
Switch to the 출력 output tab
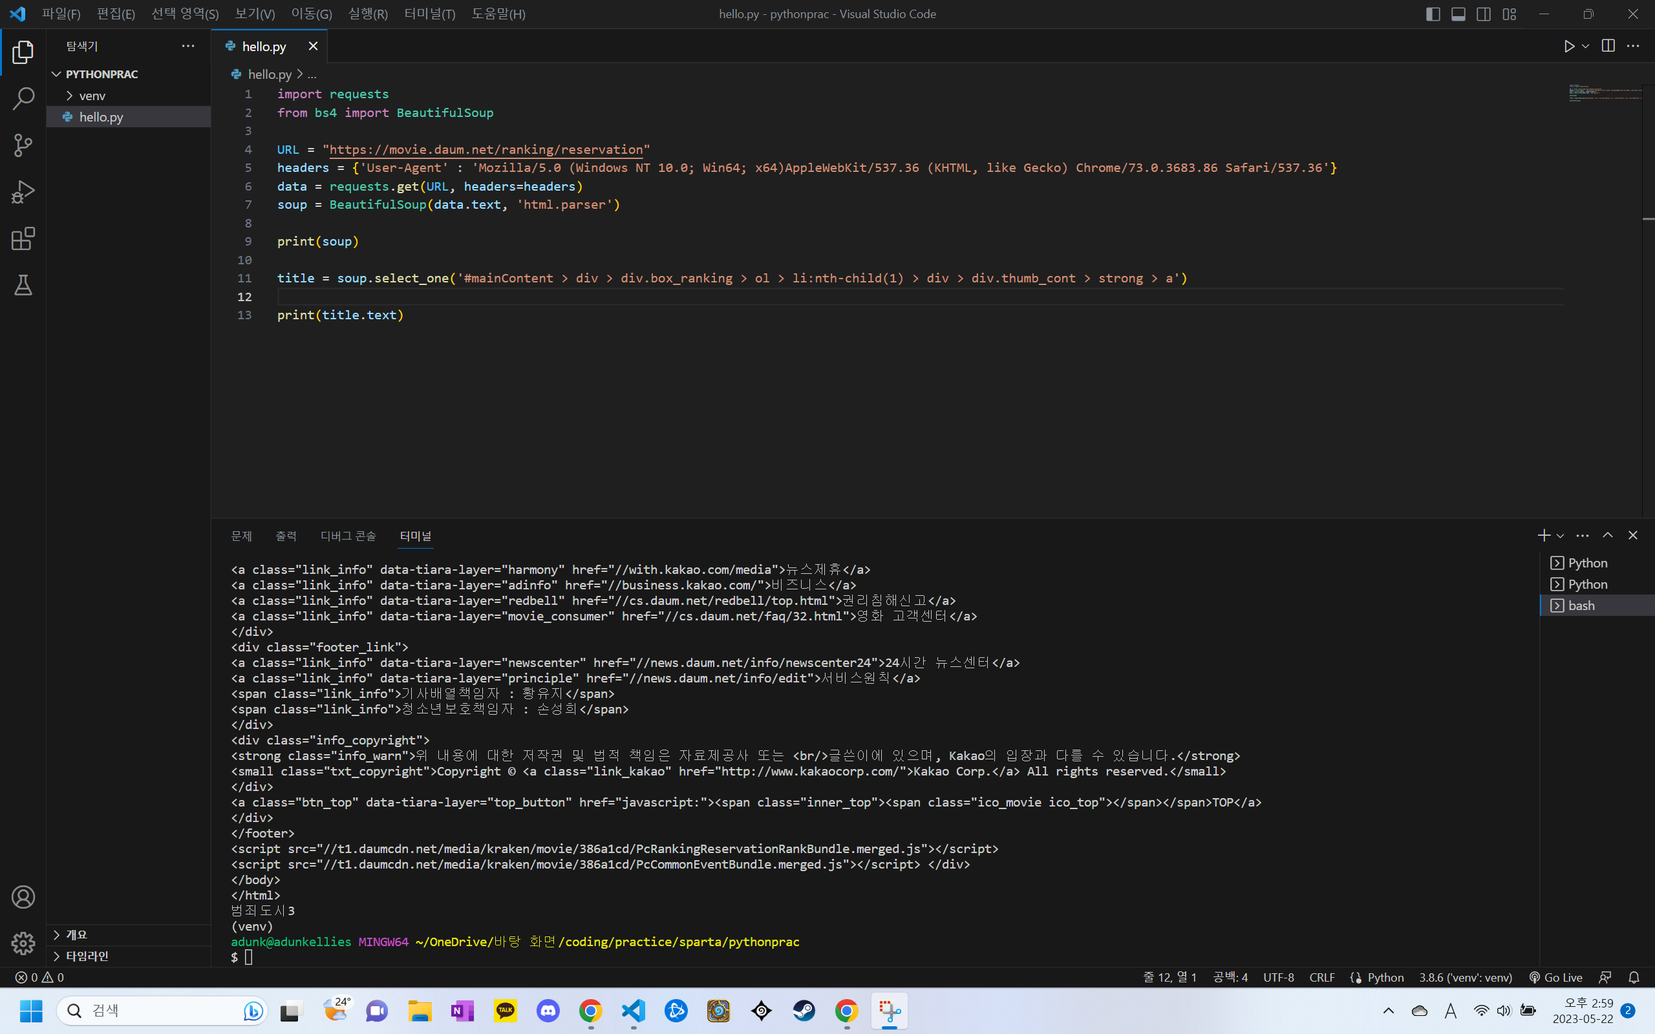click(x=286, y=536)
